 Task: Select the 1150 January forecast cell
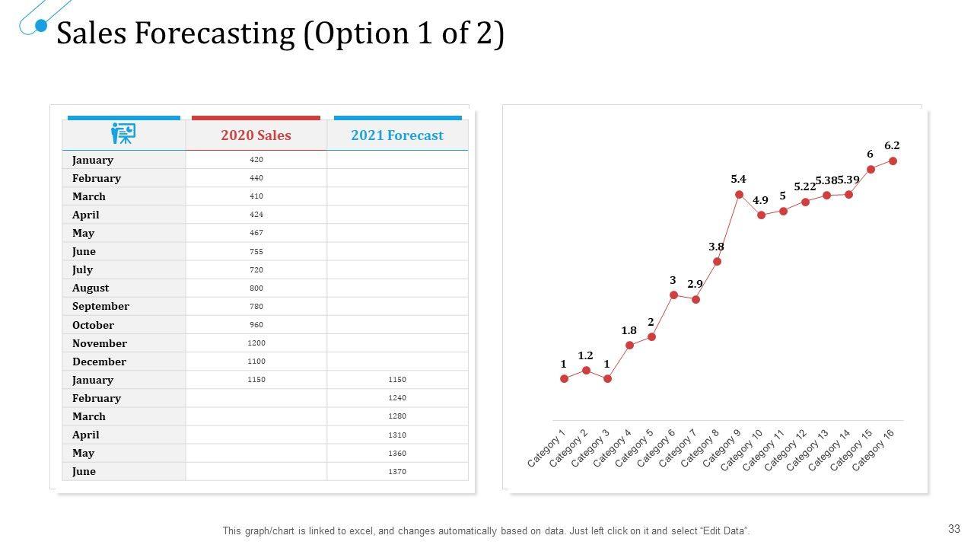pyautogui.click(x=397, y=380)
